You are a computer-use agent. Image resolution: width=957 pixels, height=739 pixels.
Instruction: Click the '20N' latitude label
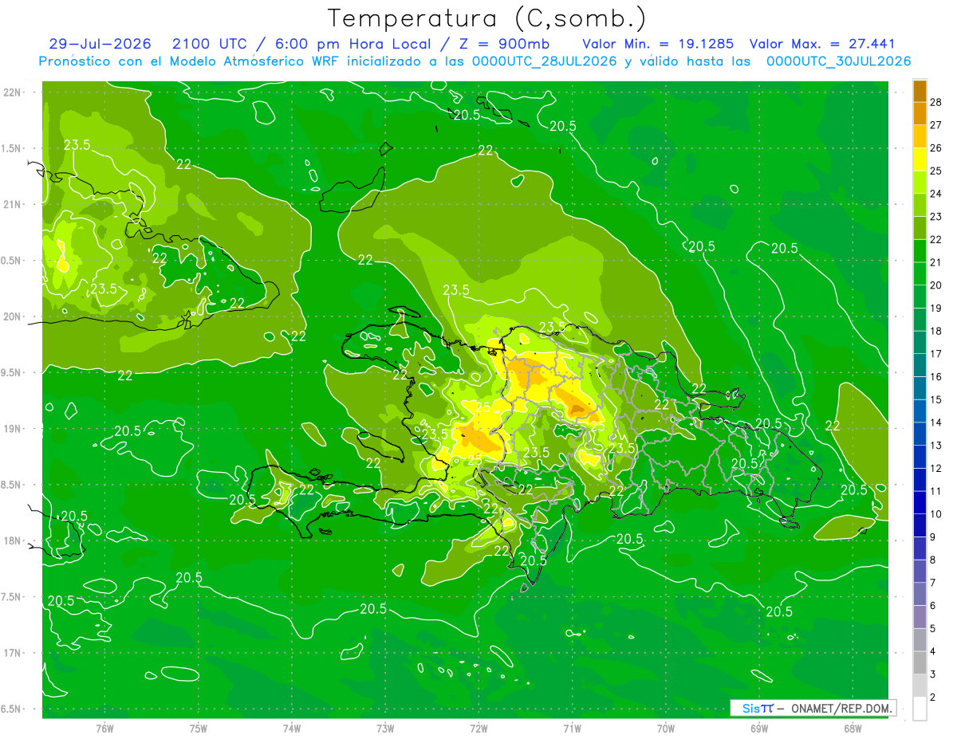pyautogui.click(x=13, y=316)
